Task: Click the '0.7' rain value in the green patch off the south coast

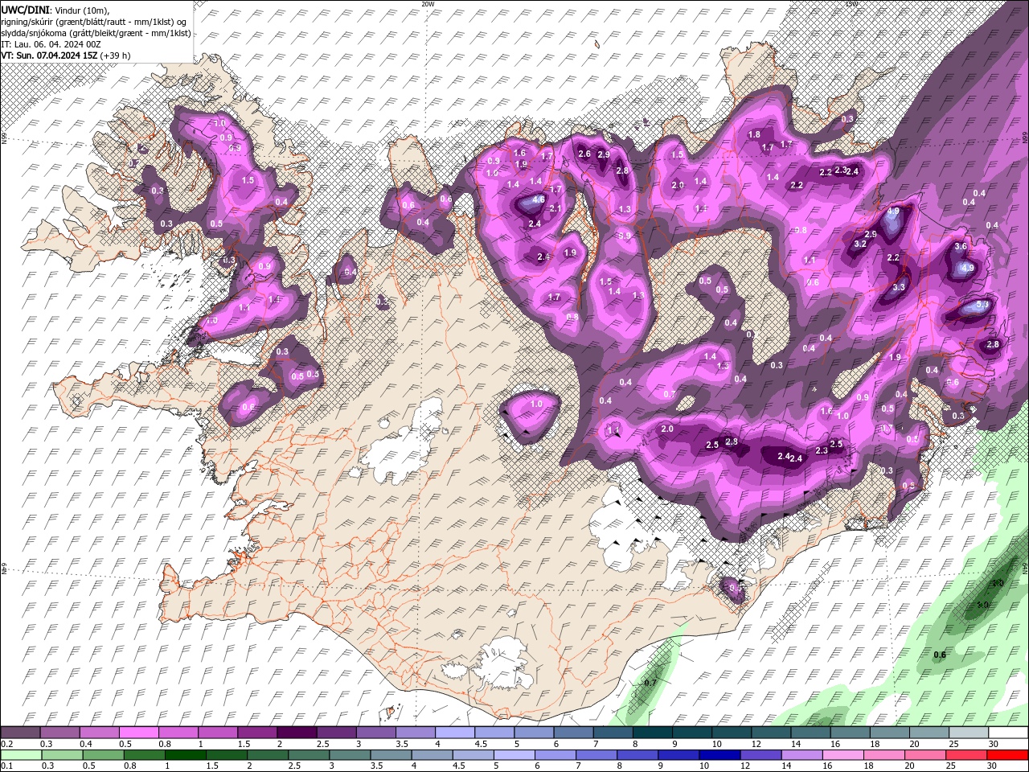Action: [650, 683]
